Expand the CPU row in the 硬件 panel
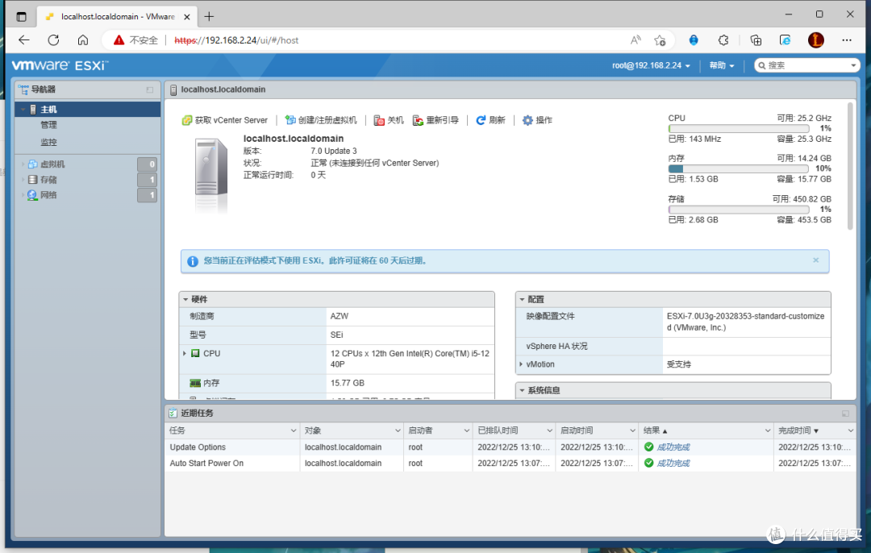 pos(184,353)
